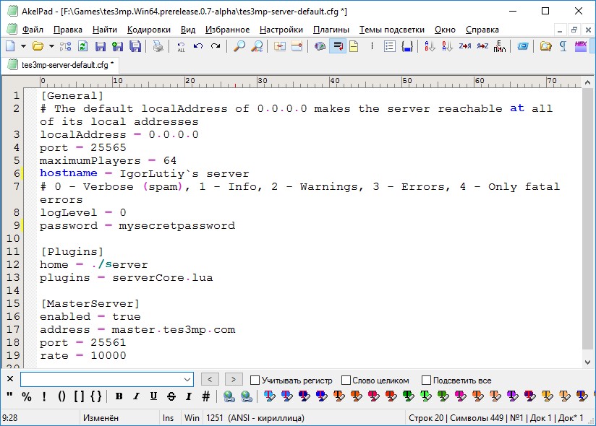Open the Темы подсветки menu
Image resolution: width=596 pixels, height=426 pixels.
[392, 30]
